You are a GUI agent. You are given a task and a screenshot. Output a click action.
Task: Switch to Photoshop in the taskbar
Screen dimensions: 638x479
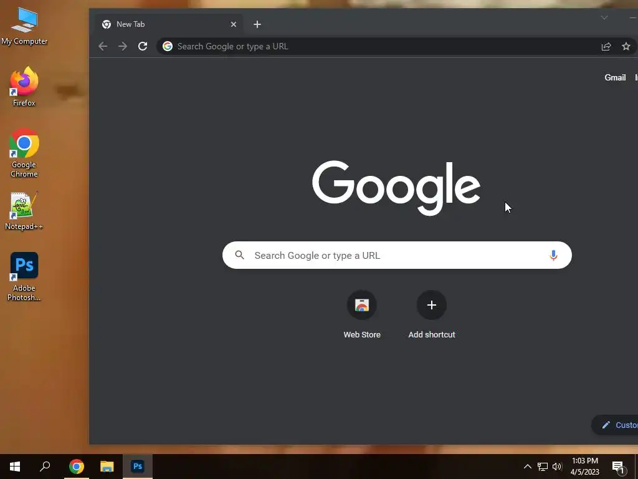pyautogui.click(x=138, y=467)
